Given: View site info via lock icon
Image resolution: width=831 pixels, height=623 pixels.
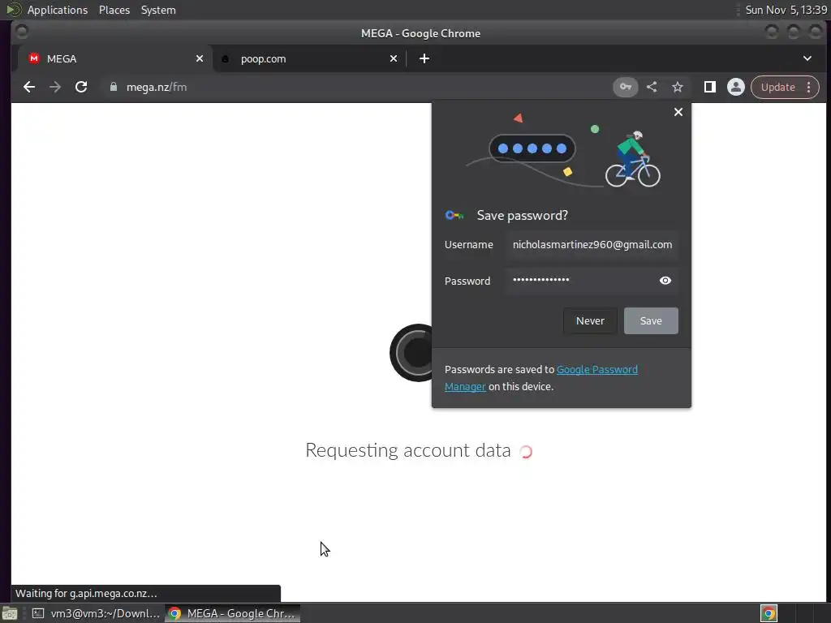Looking at the screenshot, I should pyautogui.click(x=113, y=87).
